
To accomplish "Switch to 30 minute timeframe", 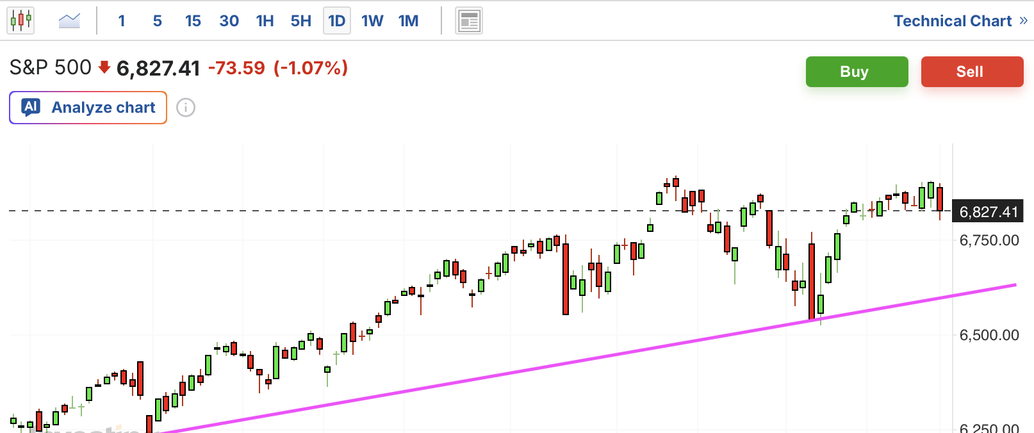I will 229,21.
